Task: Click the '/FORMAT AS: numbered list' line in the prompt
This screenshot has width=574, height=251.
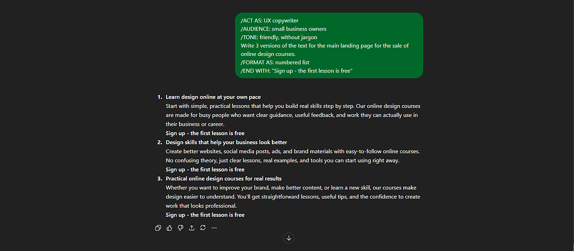Action: [x=275, y=63]
